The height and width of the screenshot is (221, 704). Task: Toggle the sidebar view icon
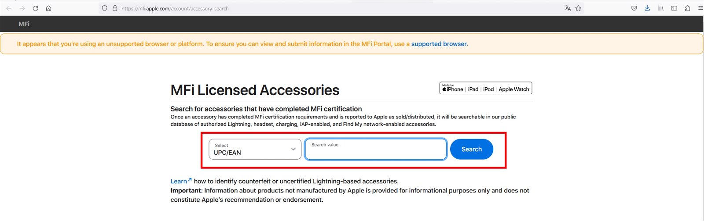click(x=674, y=8)
